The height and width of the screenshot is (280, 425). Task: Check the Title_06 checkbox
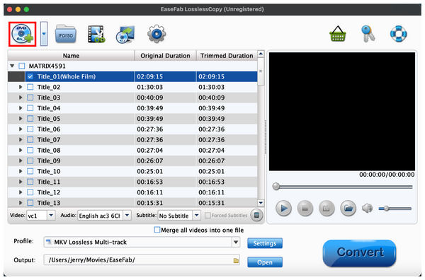pos(30,129)
